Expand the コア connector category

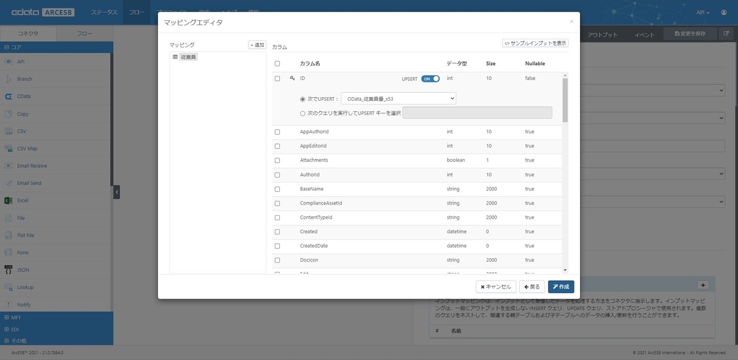(x=57, y=47)
